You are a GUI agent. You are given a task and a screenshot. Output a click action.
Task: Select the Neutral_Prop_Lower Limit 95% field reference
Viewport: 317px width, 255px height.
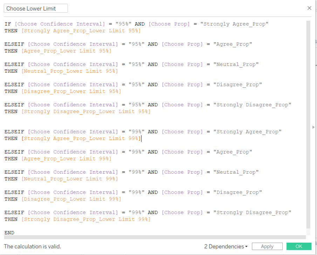point(69,71)
